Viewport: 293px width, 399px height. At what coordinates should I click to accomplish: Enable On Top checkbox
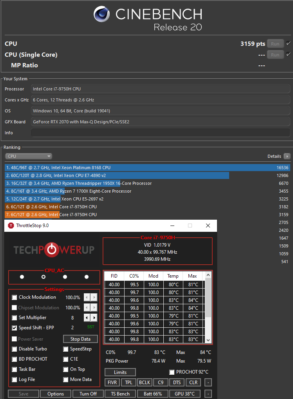(66, 369)
